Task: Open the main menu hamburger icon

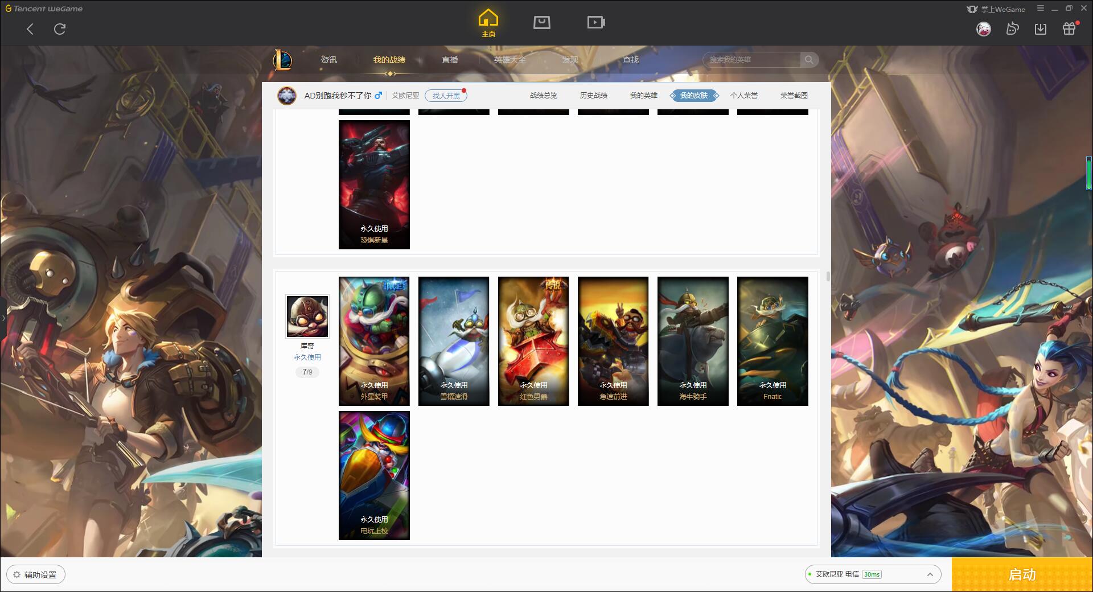Action: point(1041,8)
